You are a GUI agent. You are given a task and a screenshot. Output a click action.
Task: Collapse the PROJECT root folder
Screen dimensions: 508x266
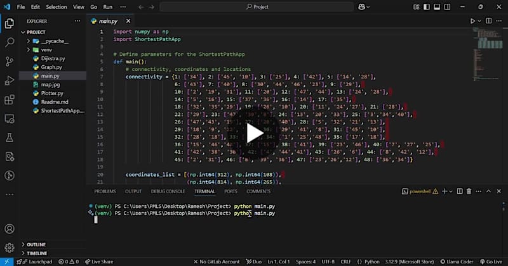[23, 32]
